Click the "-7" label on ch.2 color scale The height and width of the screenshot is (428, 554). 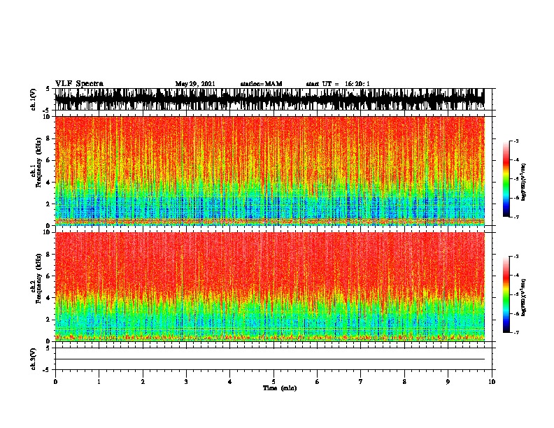[516, 332]
